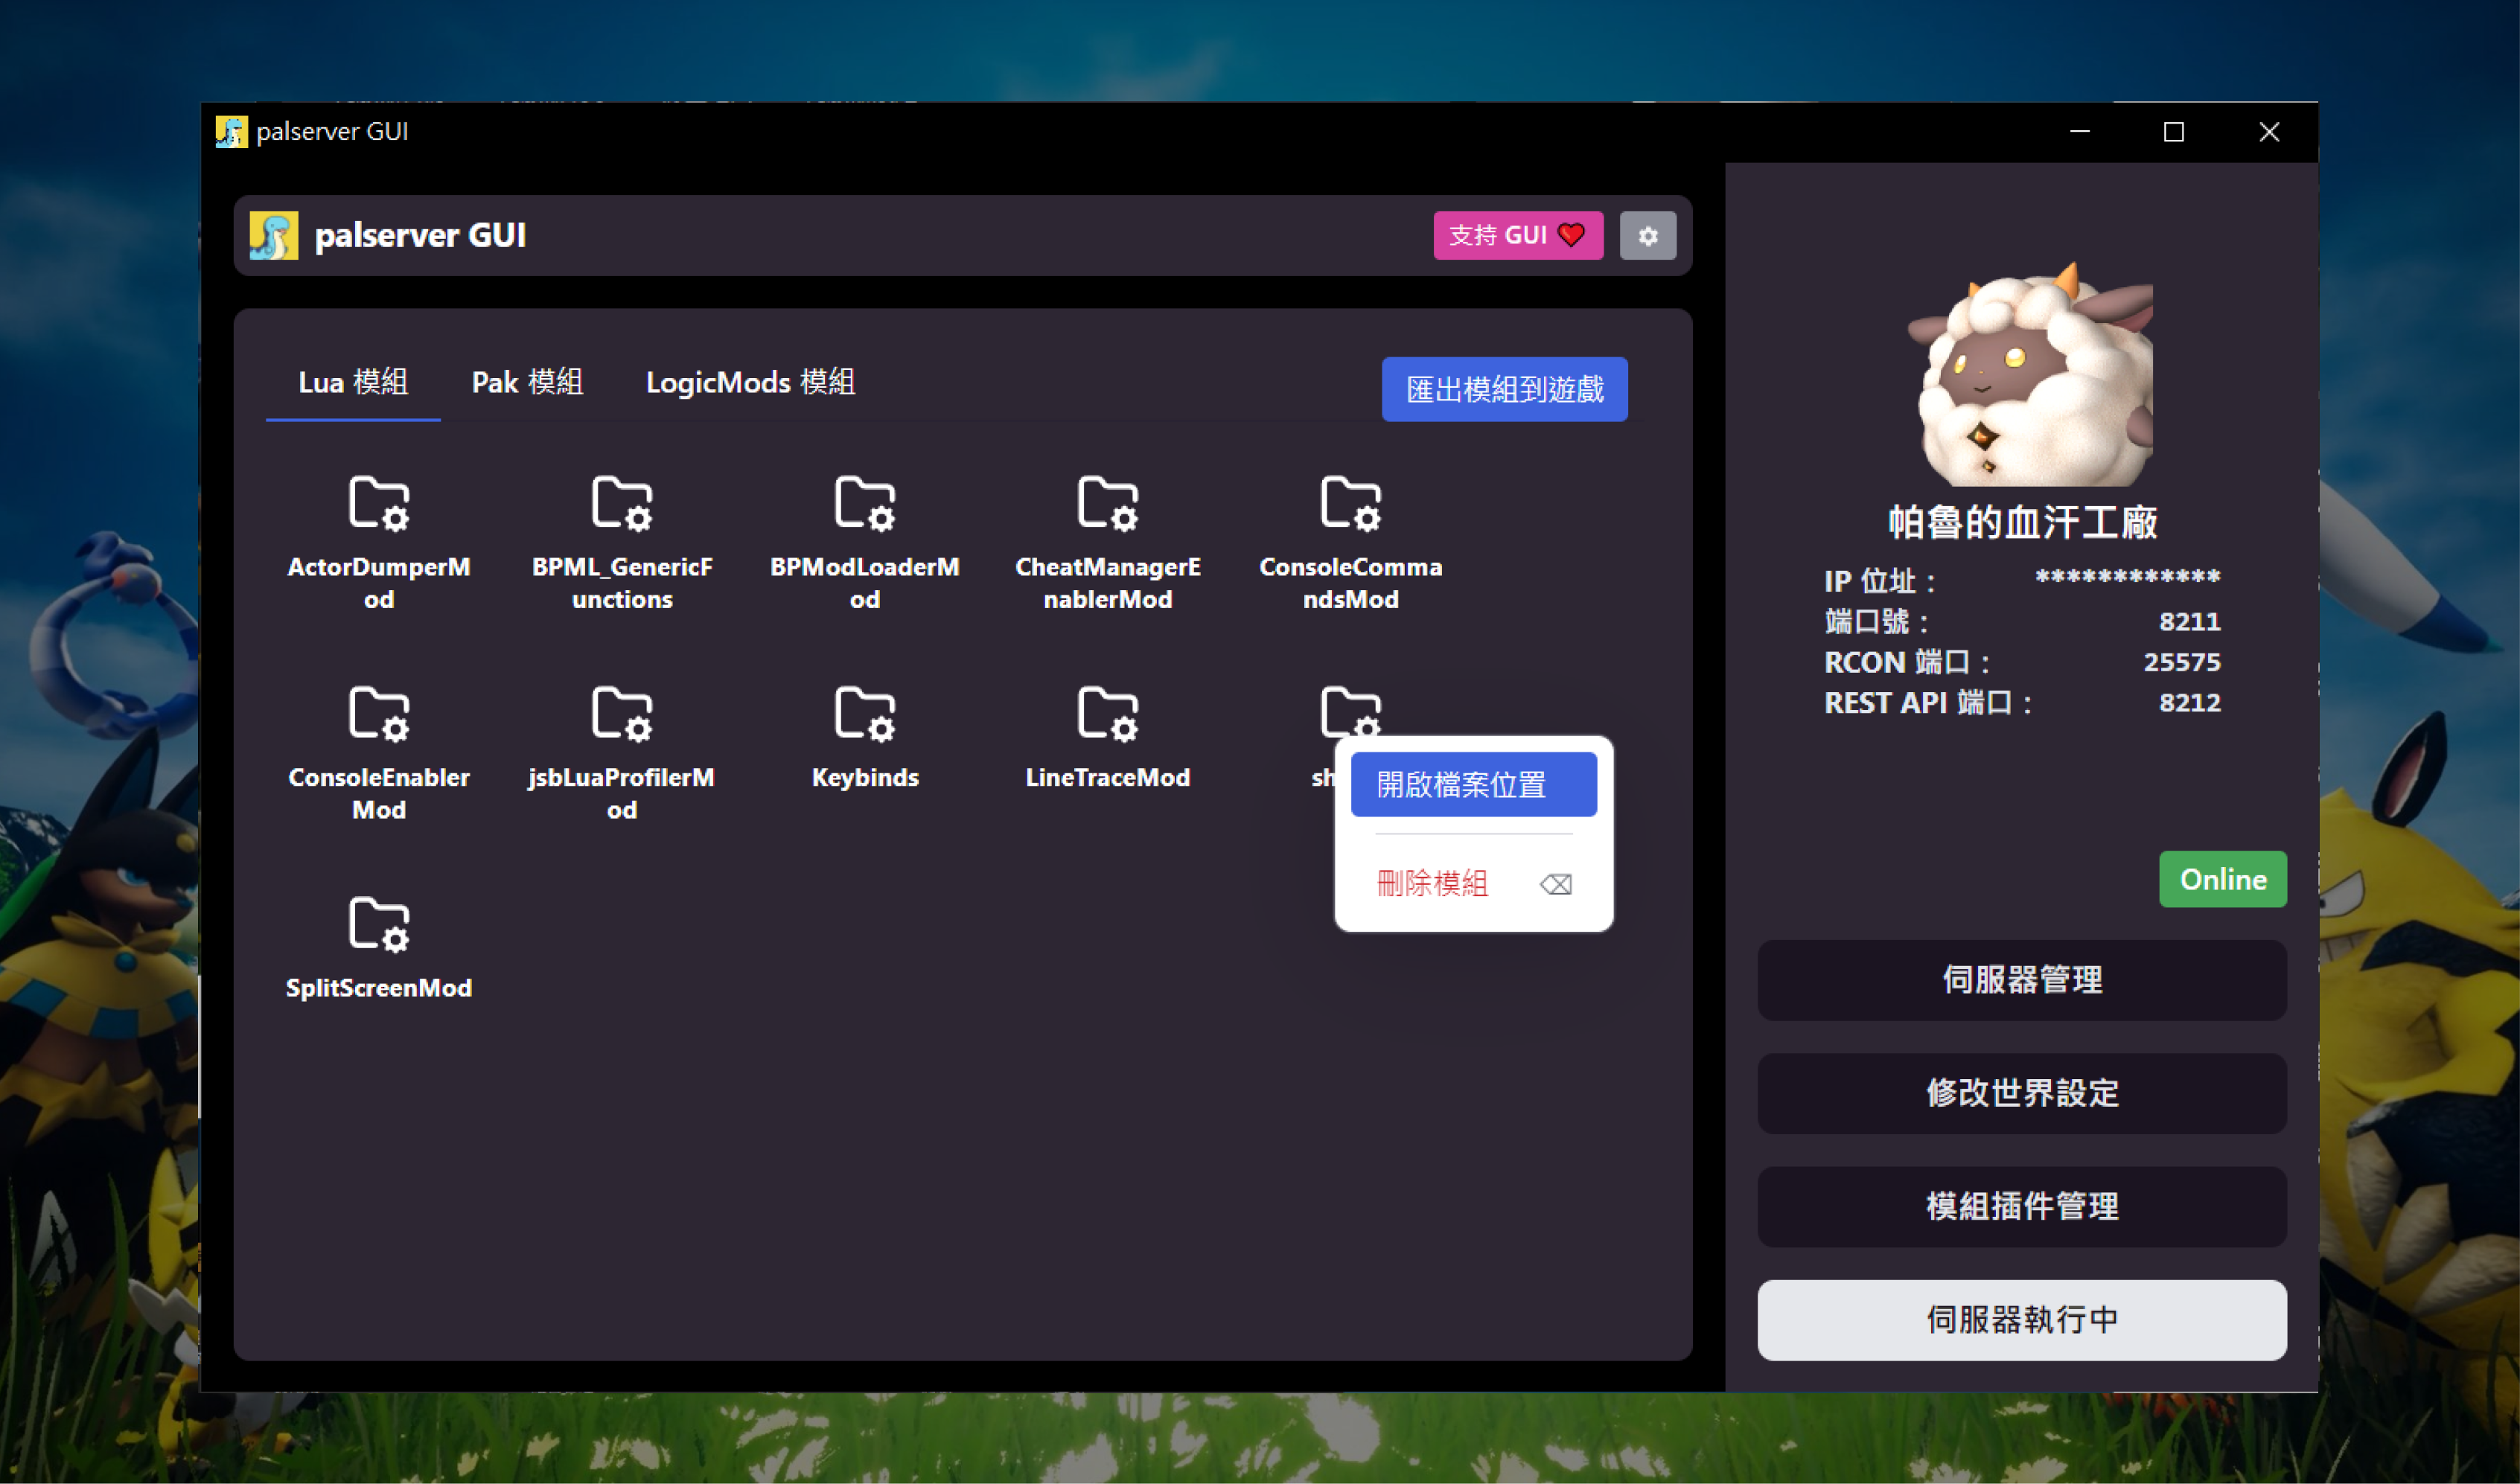Choose 刪除模組 from the context menu
This screenshot has height=1484, width=2520.
click(x=1474, y=884)
